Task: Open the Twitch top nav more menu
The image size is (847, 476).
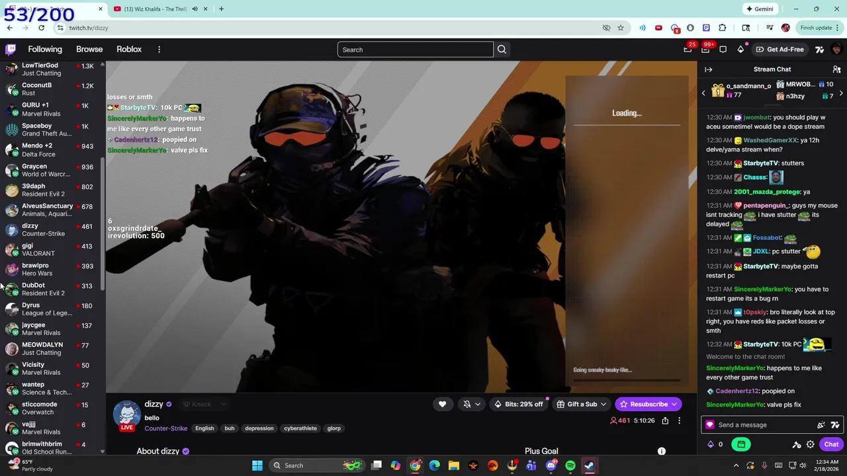Action: click(x=159, y=50)
